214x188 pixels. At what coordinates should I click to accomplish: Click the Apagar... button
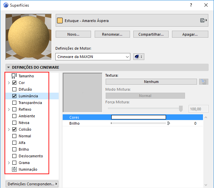(x=190, y=34)
